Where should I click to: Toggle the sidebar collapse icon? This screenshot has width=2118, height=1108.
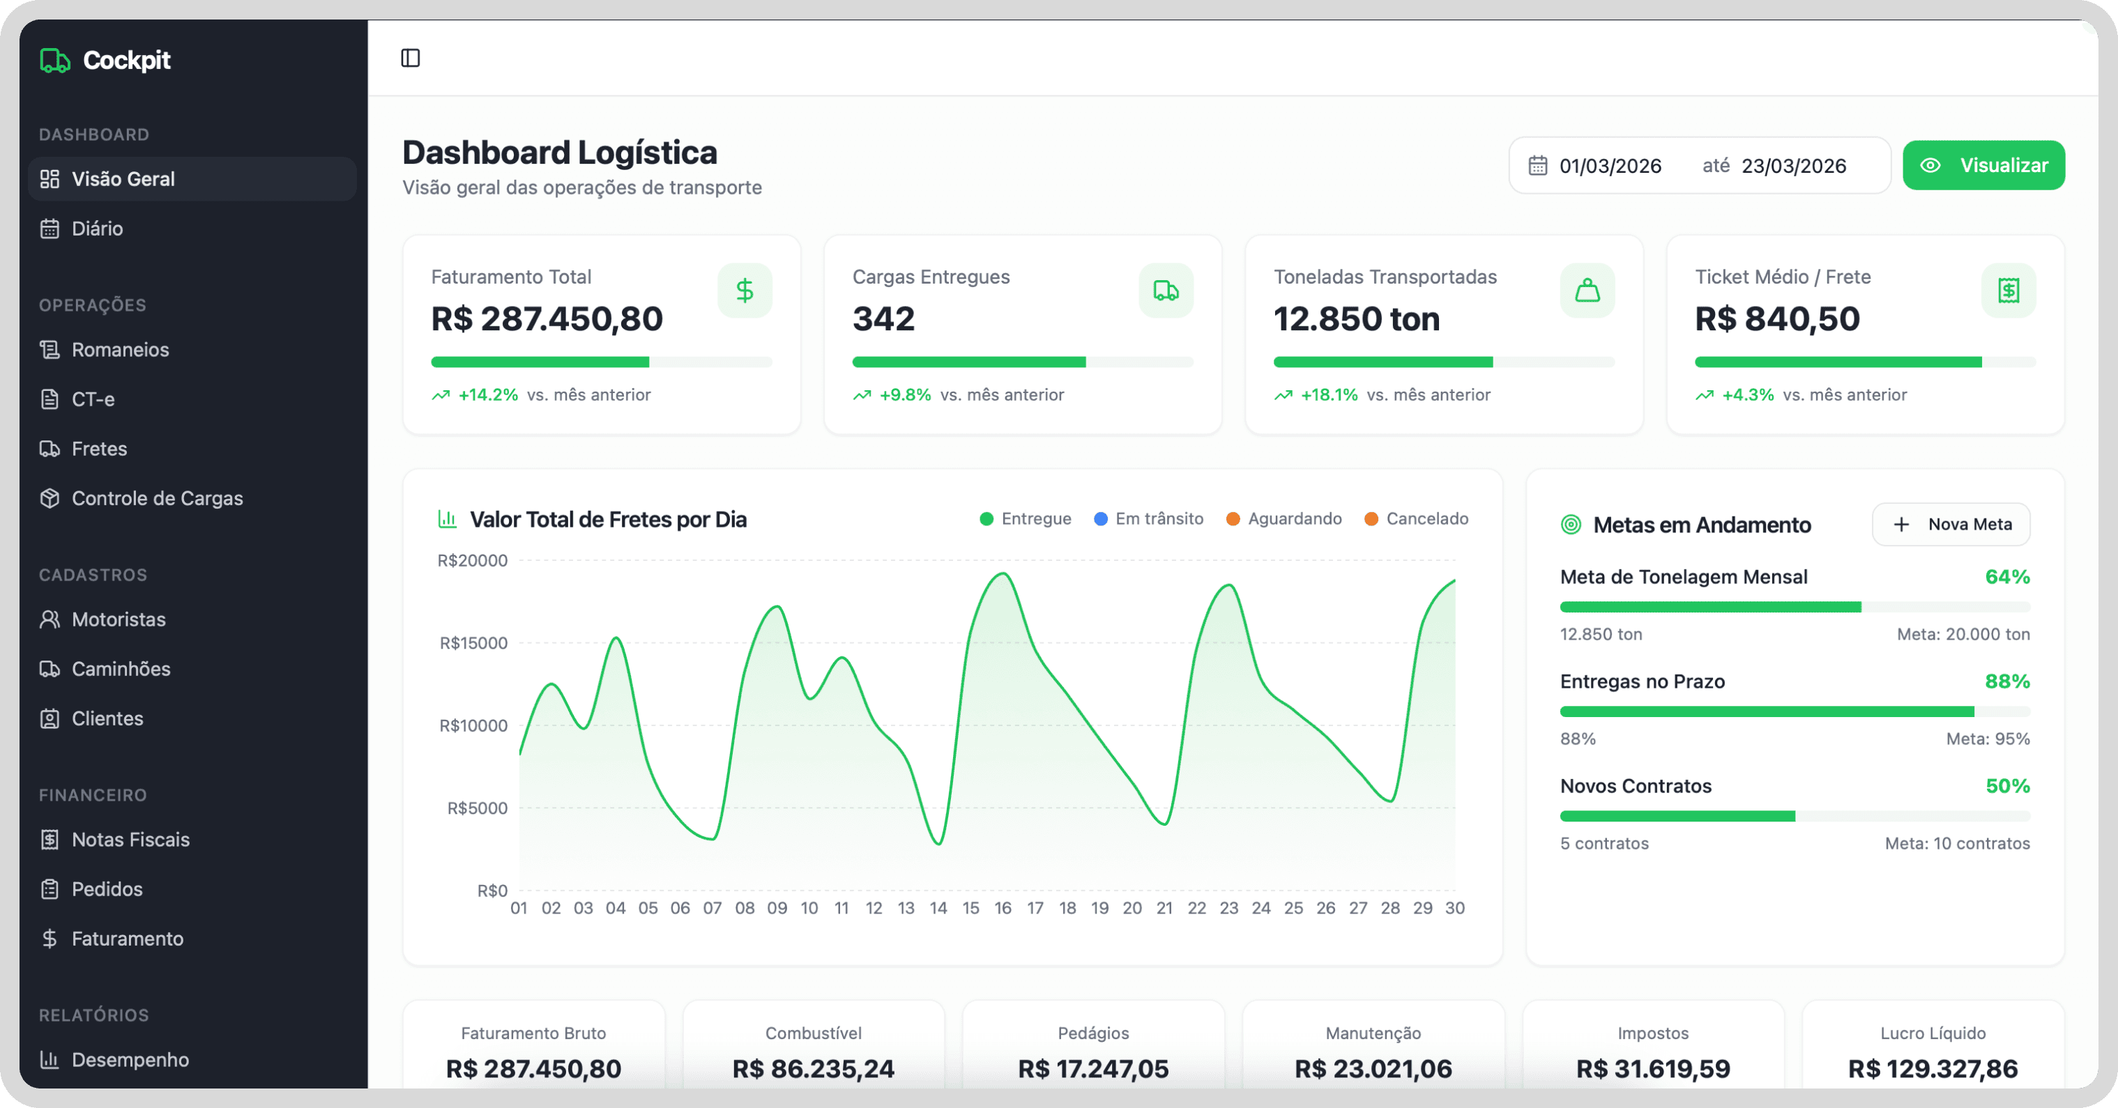tap(410, 59)
